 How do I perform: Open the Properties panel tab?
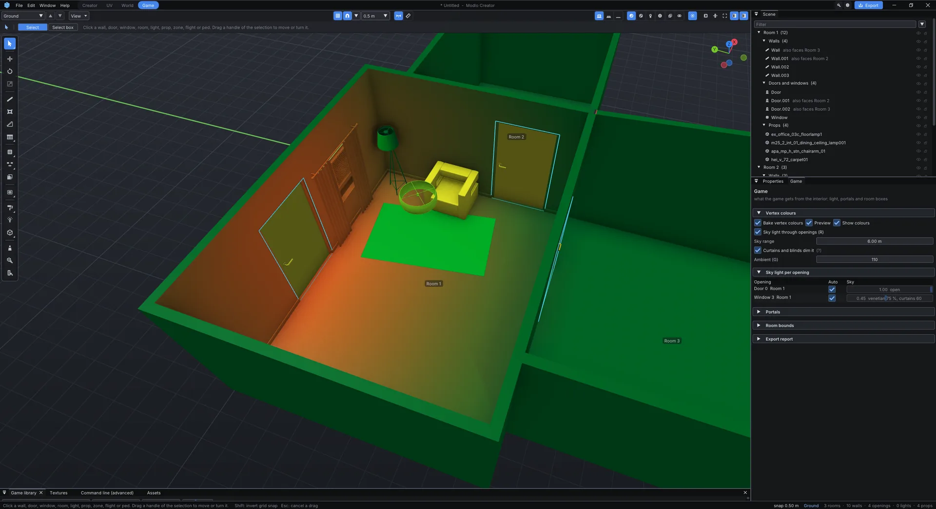tap(773, 181)
